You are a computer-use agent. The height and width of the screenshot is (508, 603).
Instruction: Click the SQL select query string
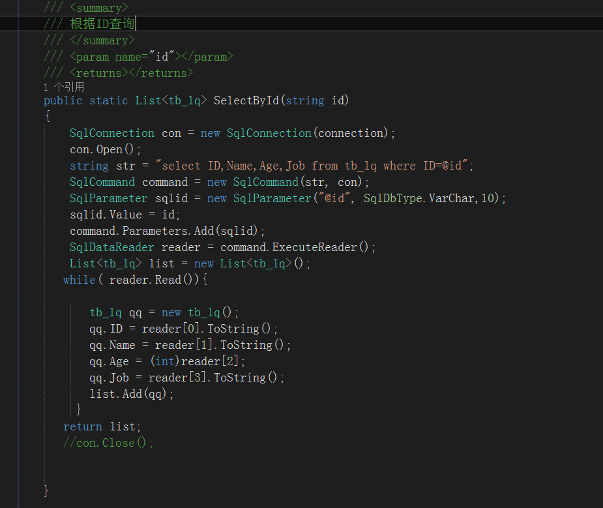[x=311, y=166]
